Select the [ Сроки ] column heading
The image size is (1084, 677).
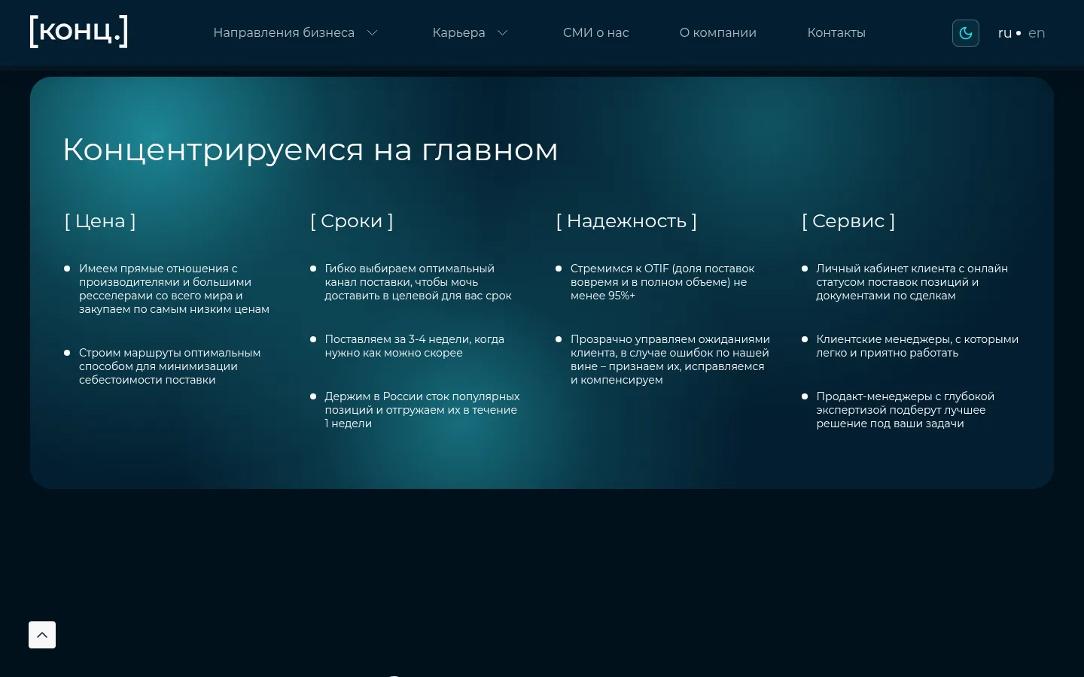[352, 221]
